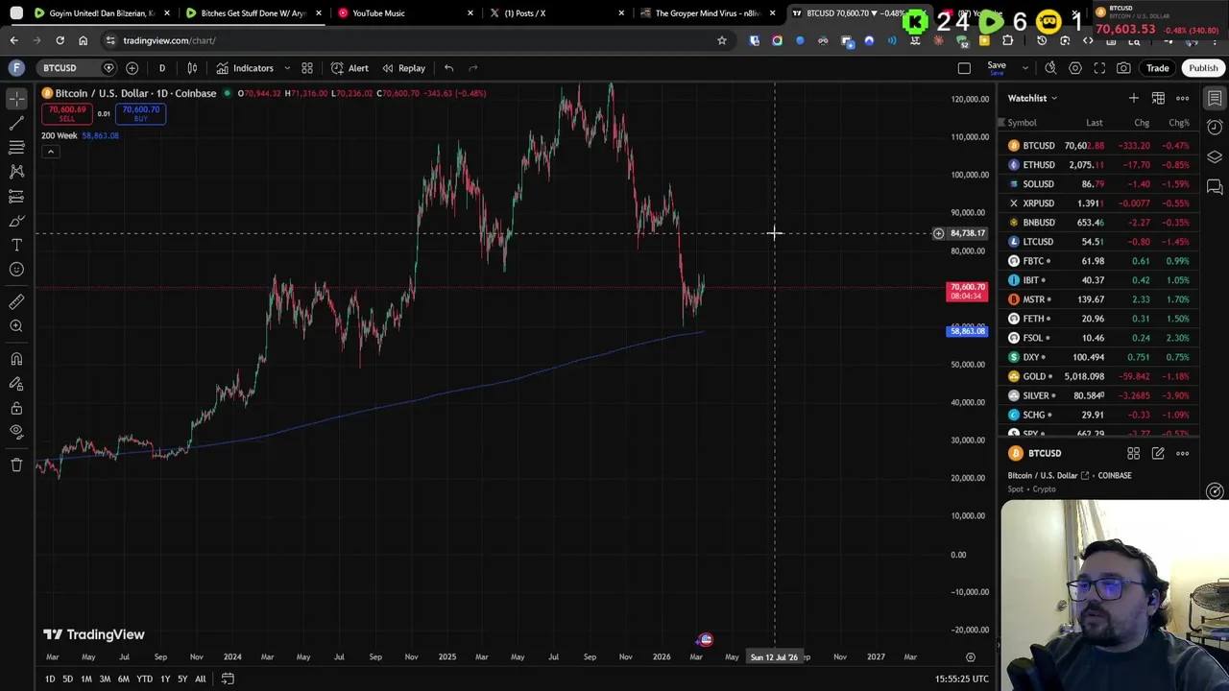Screen dimensions: 1229x691
Task: Collapse the indicator legend chevron
Action: pos(50,152)
